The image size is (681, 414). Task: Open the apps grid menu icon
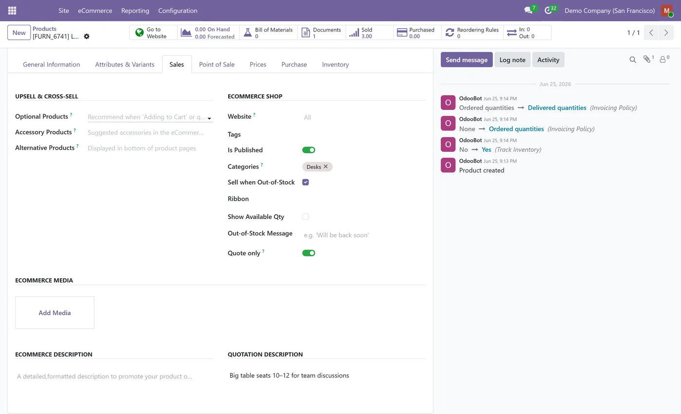12,10
